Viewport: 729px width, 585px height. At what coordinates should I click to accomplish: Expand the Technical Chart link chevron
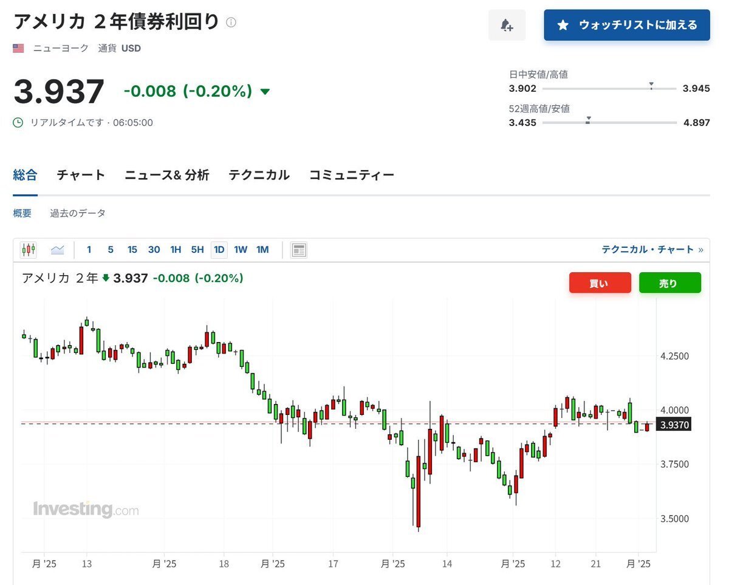point(701,250)
